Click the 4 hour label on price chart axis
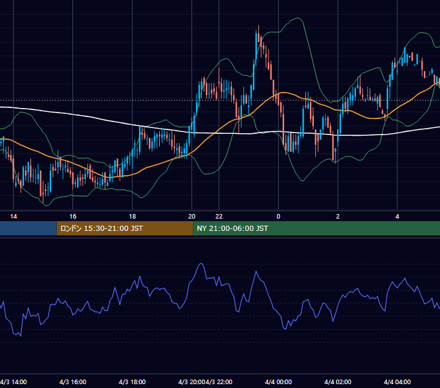440x388 pixels. tap(397, 217)
